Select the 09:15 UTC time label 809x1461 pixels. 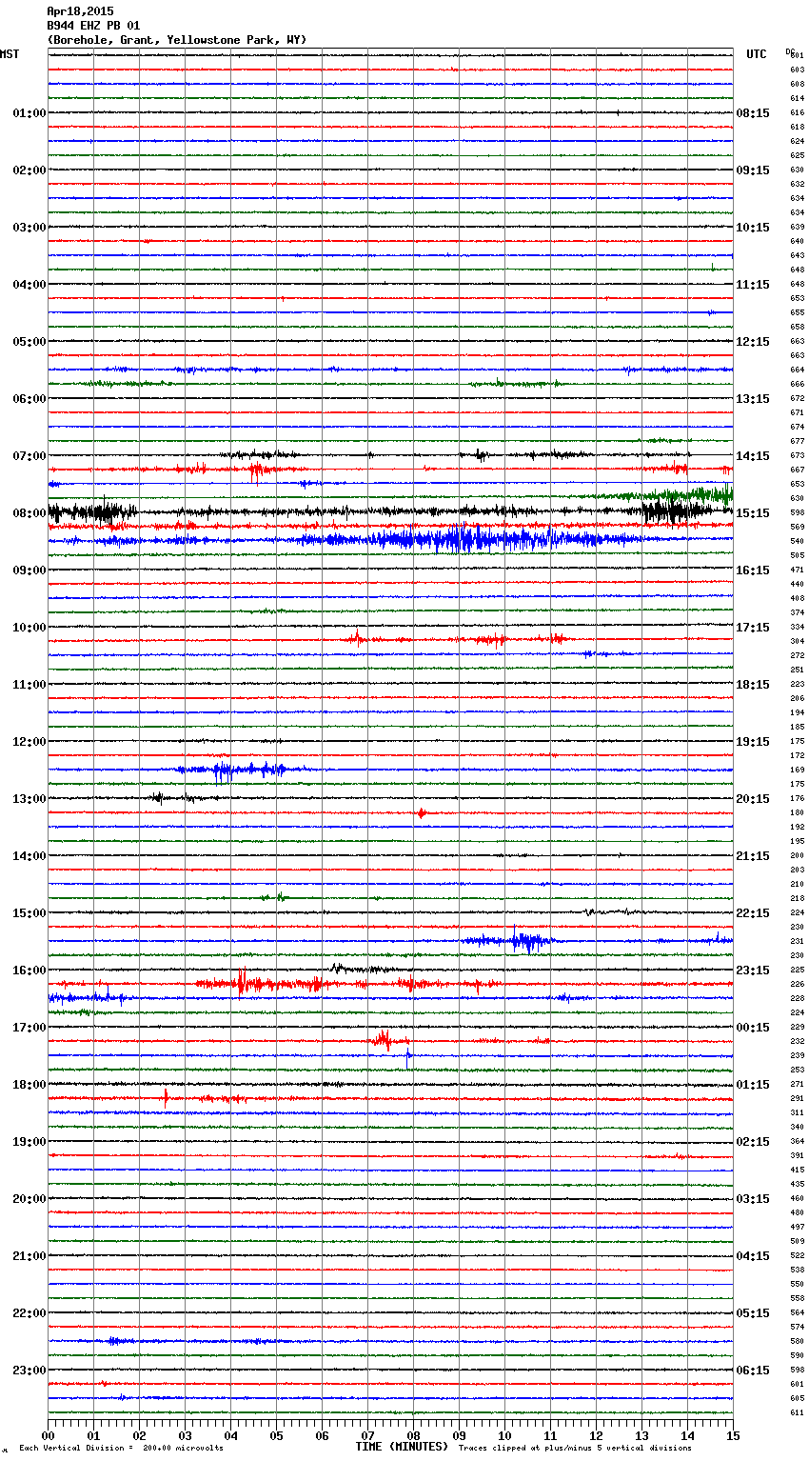click(x=753, y=170)
